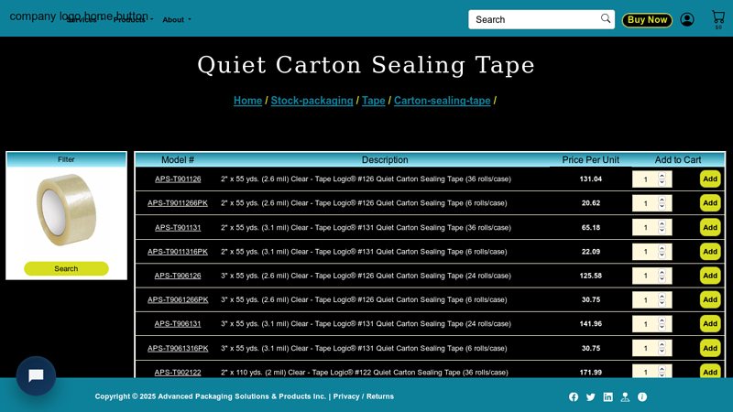Screen dimensions: 733x412
Task: Open model APS-T906131 link
Action: tap(178, 324)
